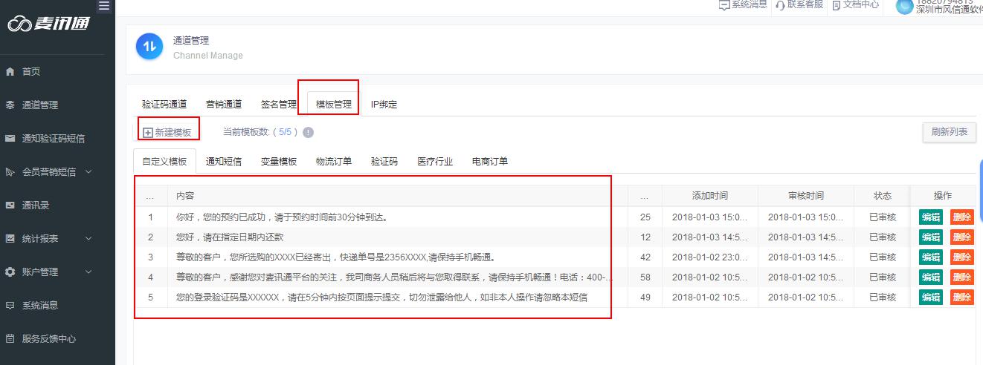Switch to the 签名管理 tab
This screenshot has height=365, width=983.
279,105
